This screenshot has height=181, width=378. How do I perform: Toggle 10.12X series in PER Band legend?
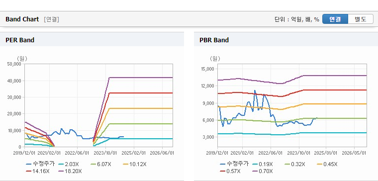coord(134,164)
